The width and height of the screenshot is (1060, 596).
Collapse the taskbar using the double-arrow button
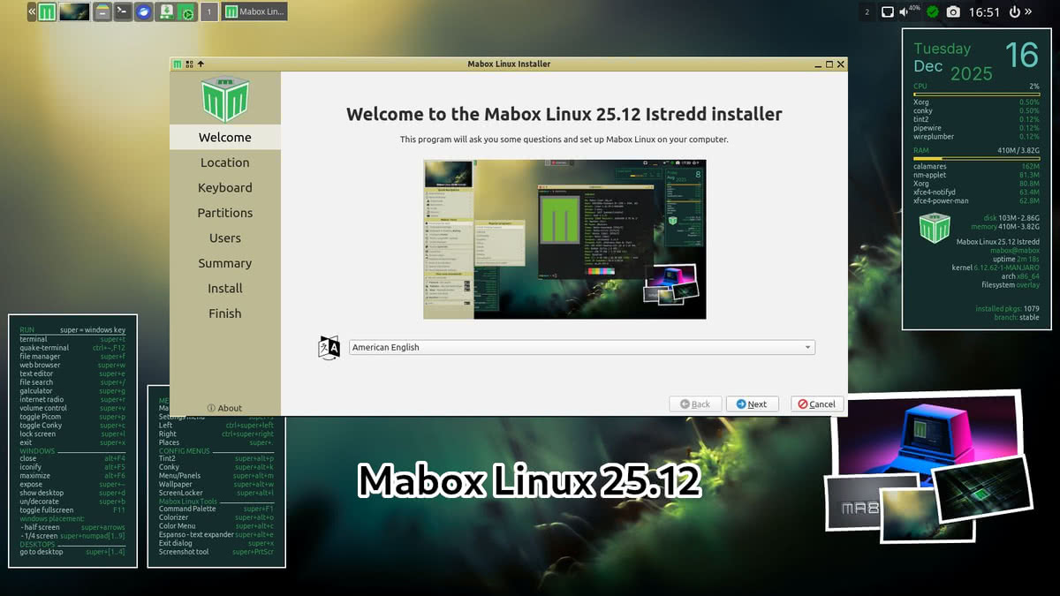click(x=32, y=11)
